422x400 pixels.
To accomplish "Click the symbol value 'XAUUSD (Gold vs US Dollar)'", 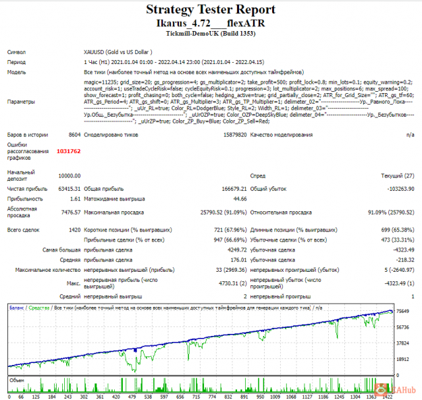I will 118,52.
